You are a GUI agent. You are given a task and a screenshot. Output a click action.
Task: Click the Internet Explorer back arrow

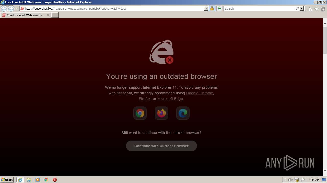[4, 8]
